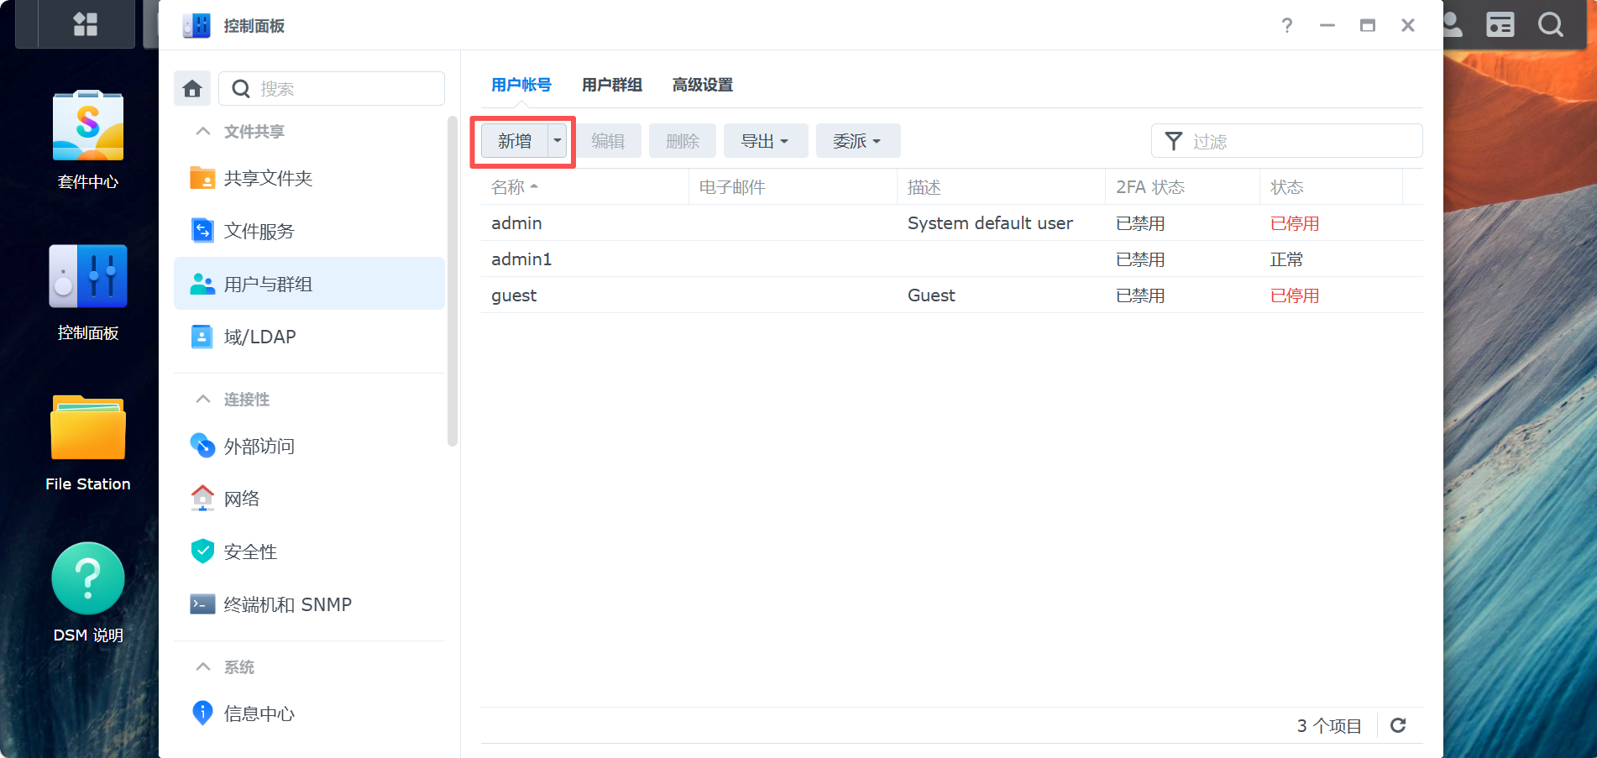
Task: Click 新增 to add a new user
Action: (512, 140)
